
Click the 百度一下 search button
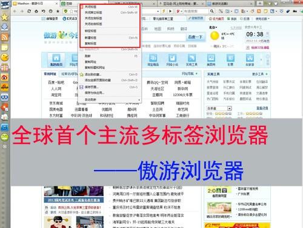coord(195,37)
